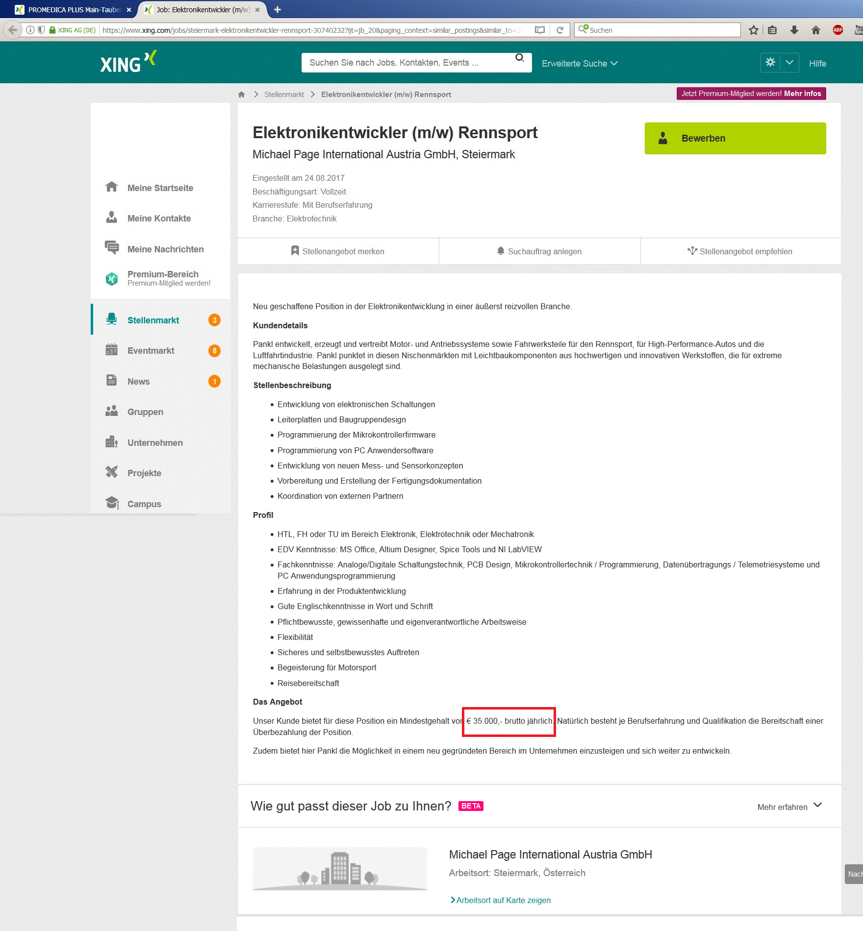
Task: Open the settings gear icon in header
Action: 770,63
